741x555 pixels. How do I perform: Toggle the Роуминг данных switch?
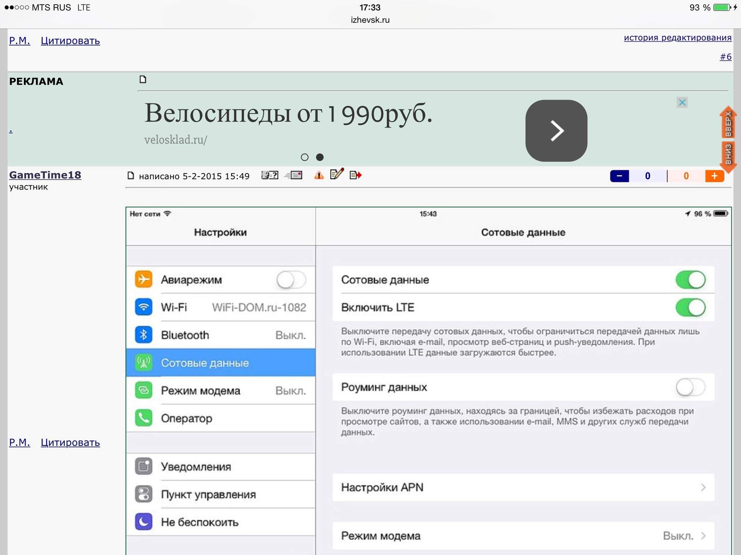click(x=690, y=387)
